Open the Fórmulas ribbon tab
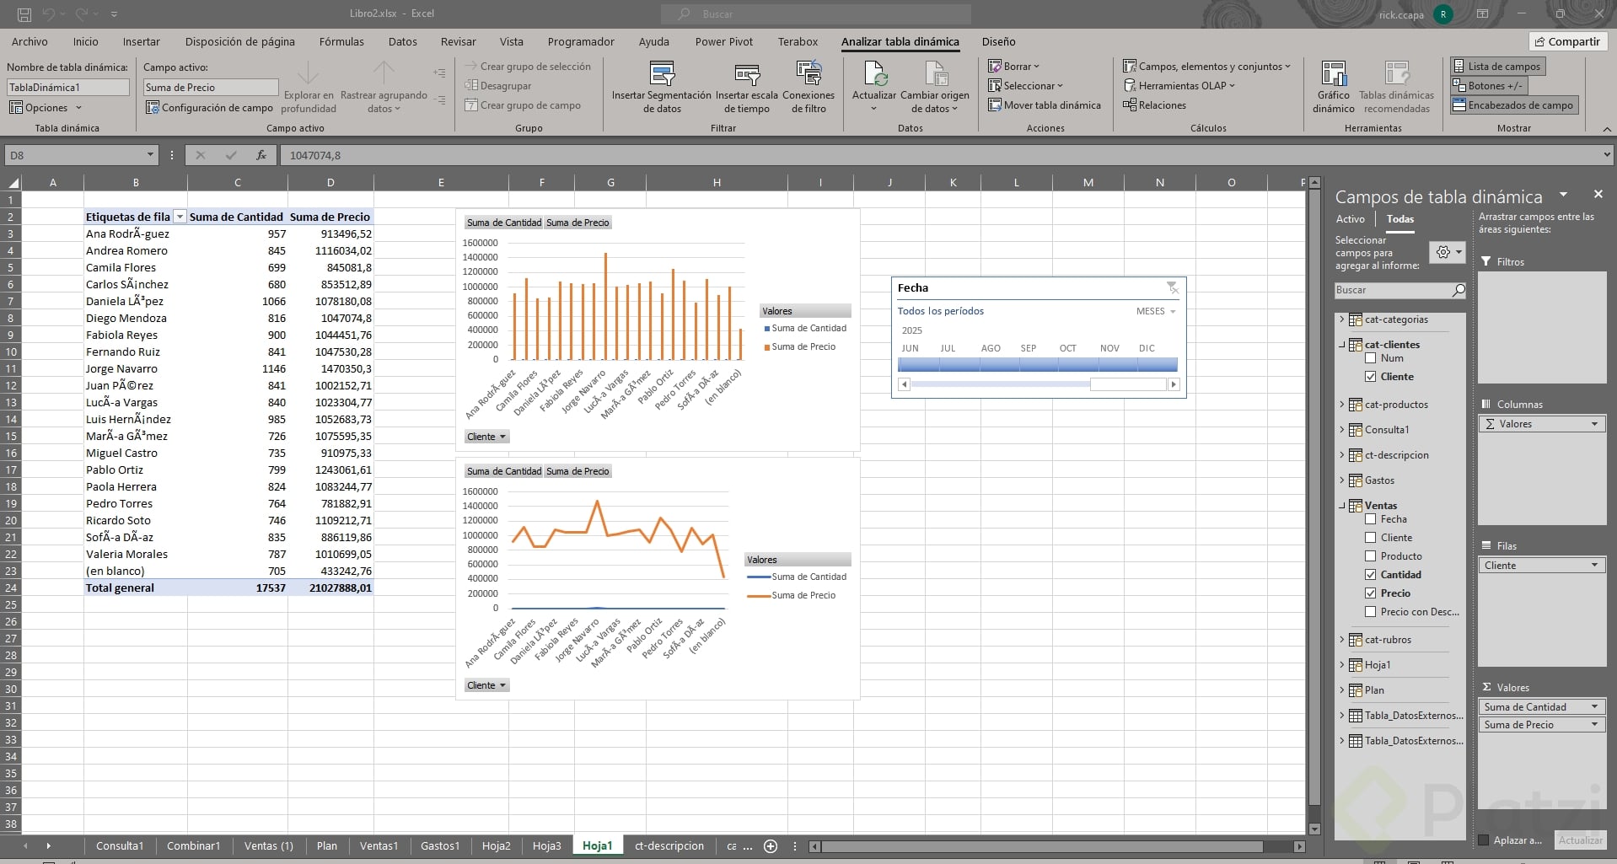This screenshot has height=864, width=1617. 341,41
